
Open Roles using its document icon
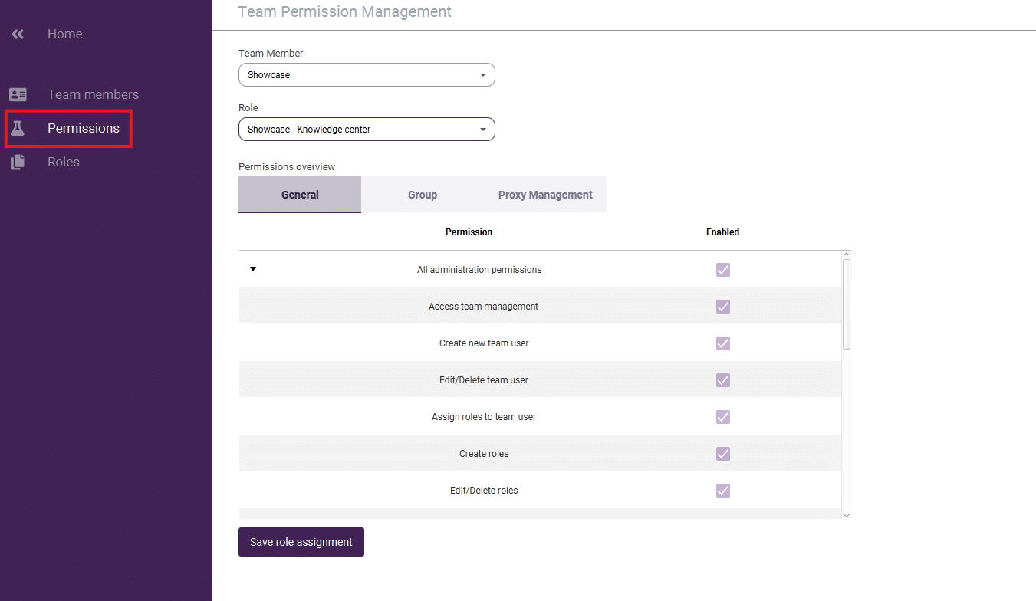(x=18, y=161)
